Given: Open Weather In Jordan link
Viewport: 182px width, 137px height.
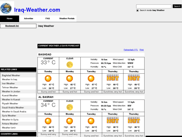Looking at the screenshot, I should click(11, 92).
